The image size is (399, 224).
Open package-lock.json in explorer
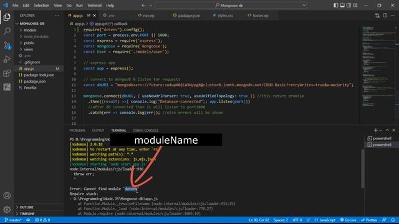(x=39, y=75)
